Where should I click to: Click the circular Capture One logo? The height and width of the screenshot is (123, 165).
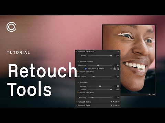pos(11,27)
